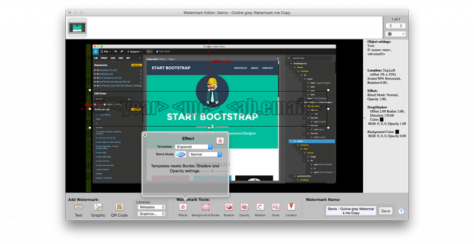Click Save to store the watermark
The height and width of the screenshot is (244, 474).
(x=386, y=211)
